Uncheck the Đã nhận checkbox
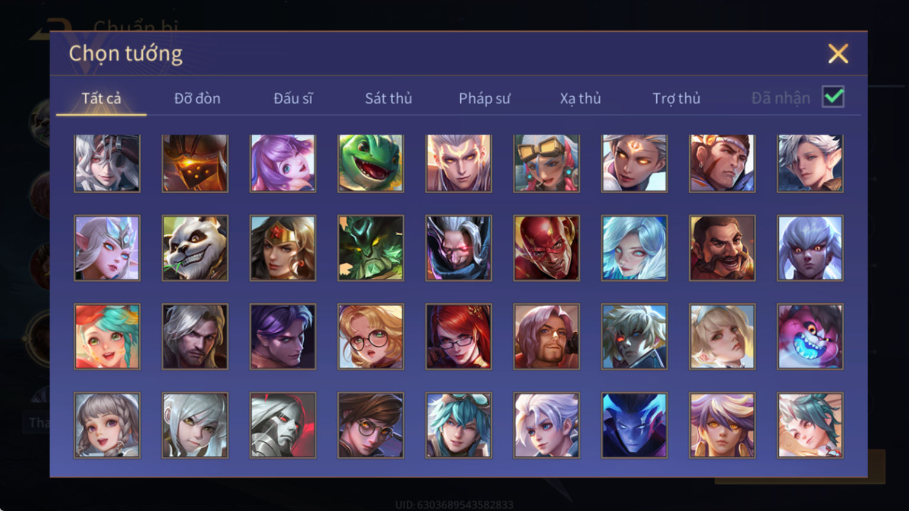This screenshot has width=909, height=511. pyautogui.click(x=833, y=97)
